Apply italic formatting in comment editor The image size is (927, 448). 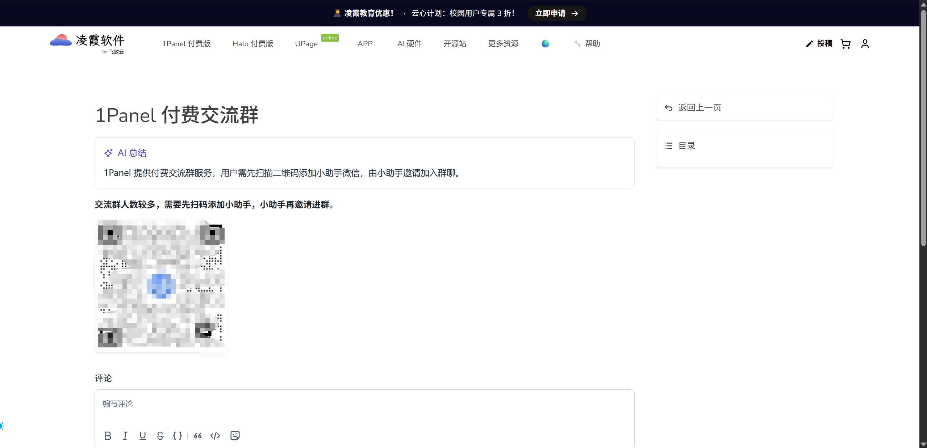coord(125,436)
